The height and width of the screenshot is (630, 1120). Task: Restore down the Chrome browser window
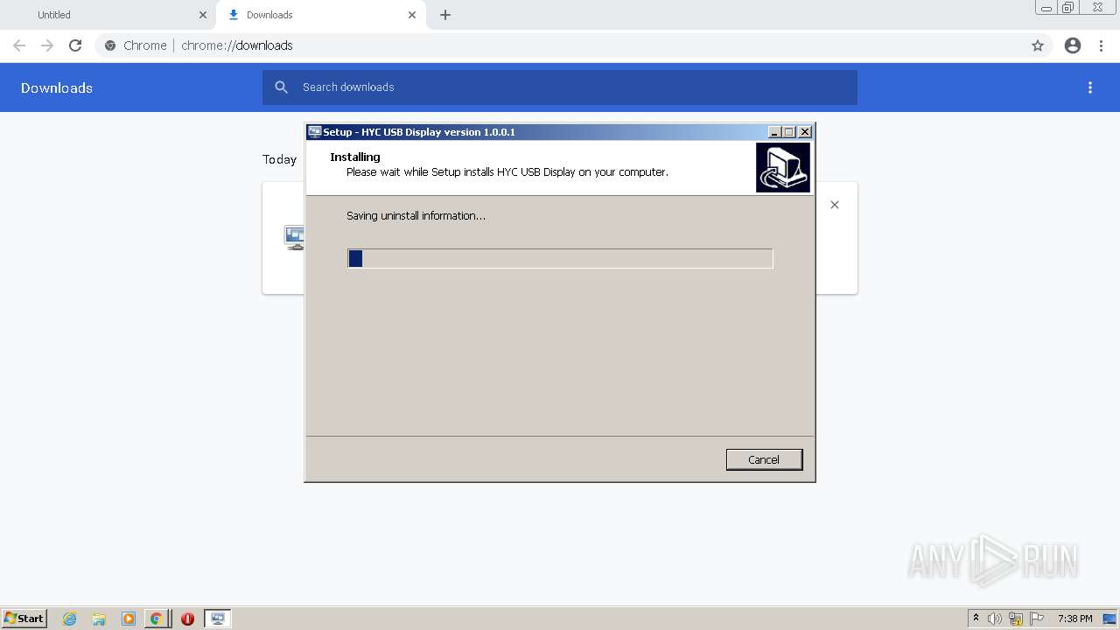[1068, 8]
